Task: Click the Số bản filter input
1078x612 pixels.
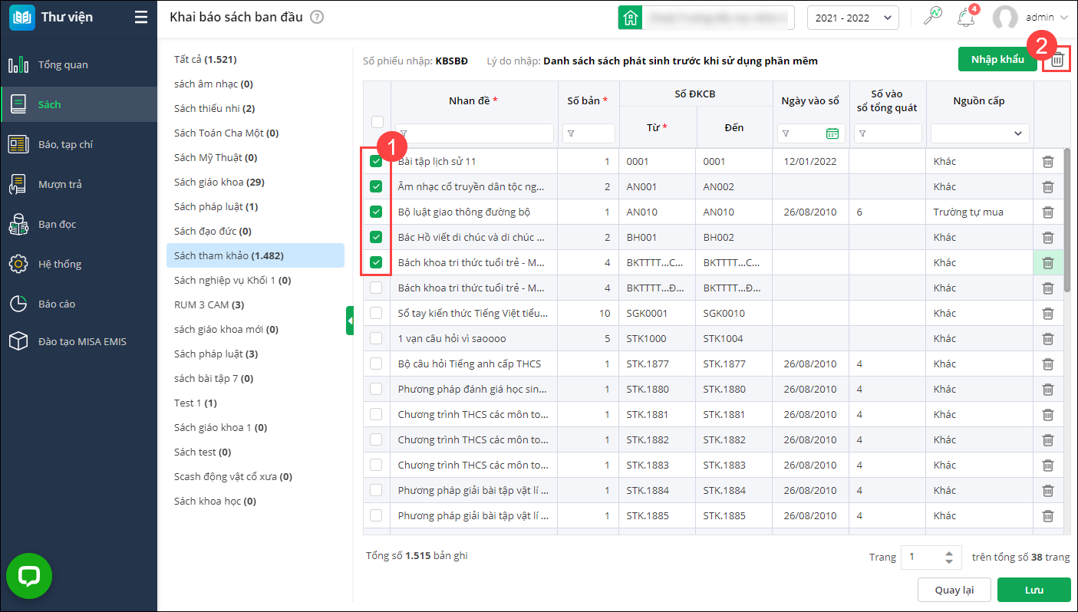Action: click(588, 133)
